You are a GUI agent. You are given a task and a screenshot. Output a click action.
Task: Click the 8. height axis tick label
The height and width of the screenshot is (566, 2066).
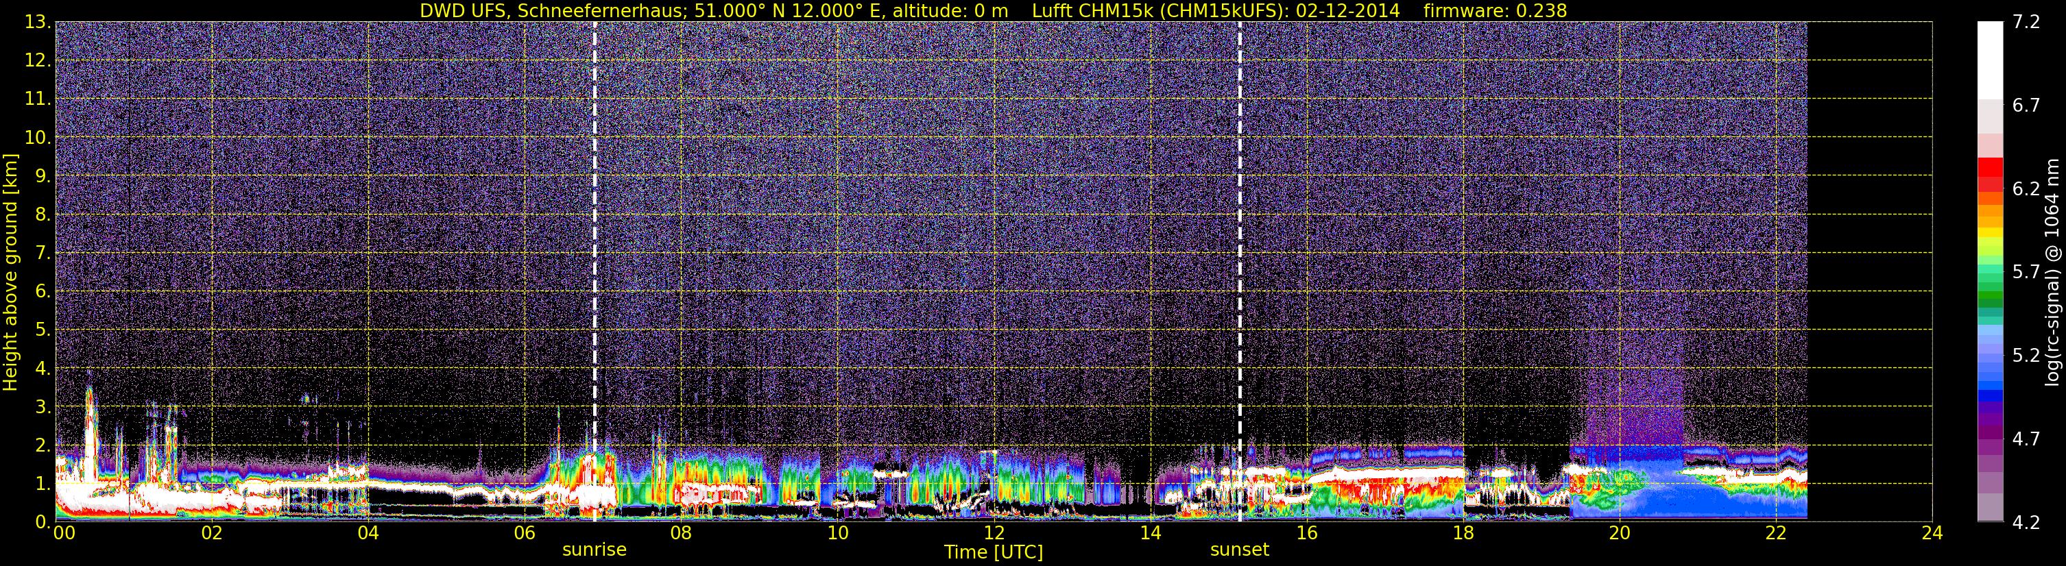point(43,214)
